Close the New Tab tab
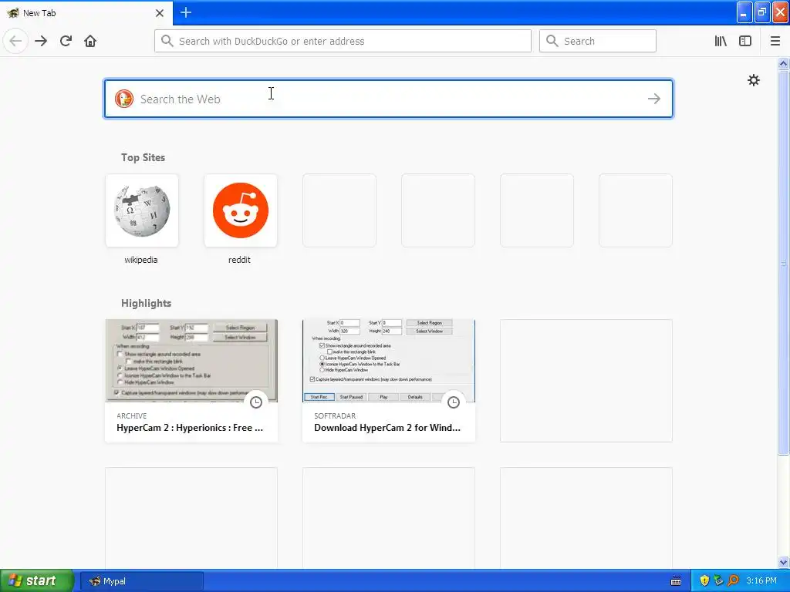This screenshot has width=790, height=592. coord(160,13)
